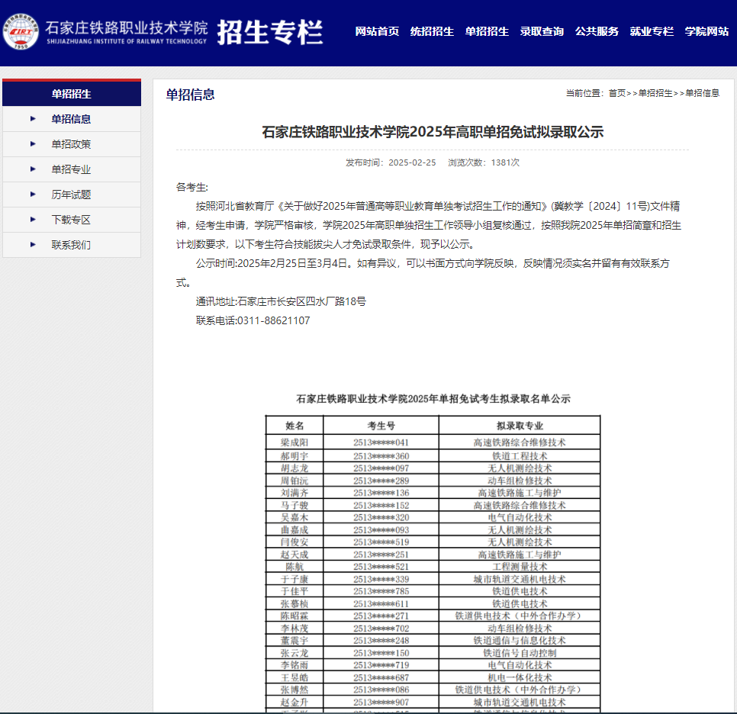Open the 统招招生 menu item

pyautogui.click(x=432, y=32)
